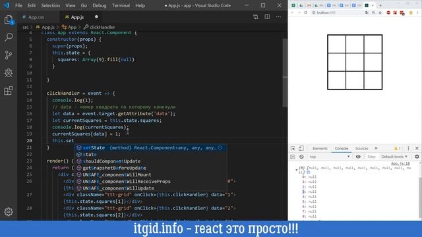This screenshot has height=237, width=422.
Task: Open the editor More Actions ellipsis
Action: click(278, 17)
